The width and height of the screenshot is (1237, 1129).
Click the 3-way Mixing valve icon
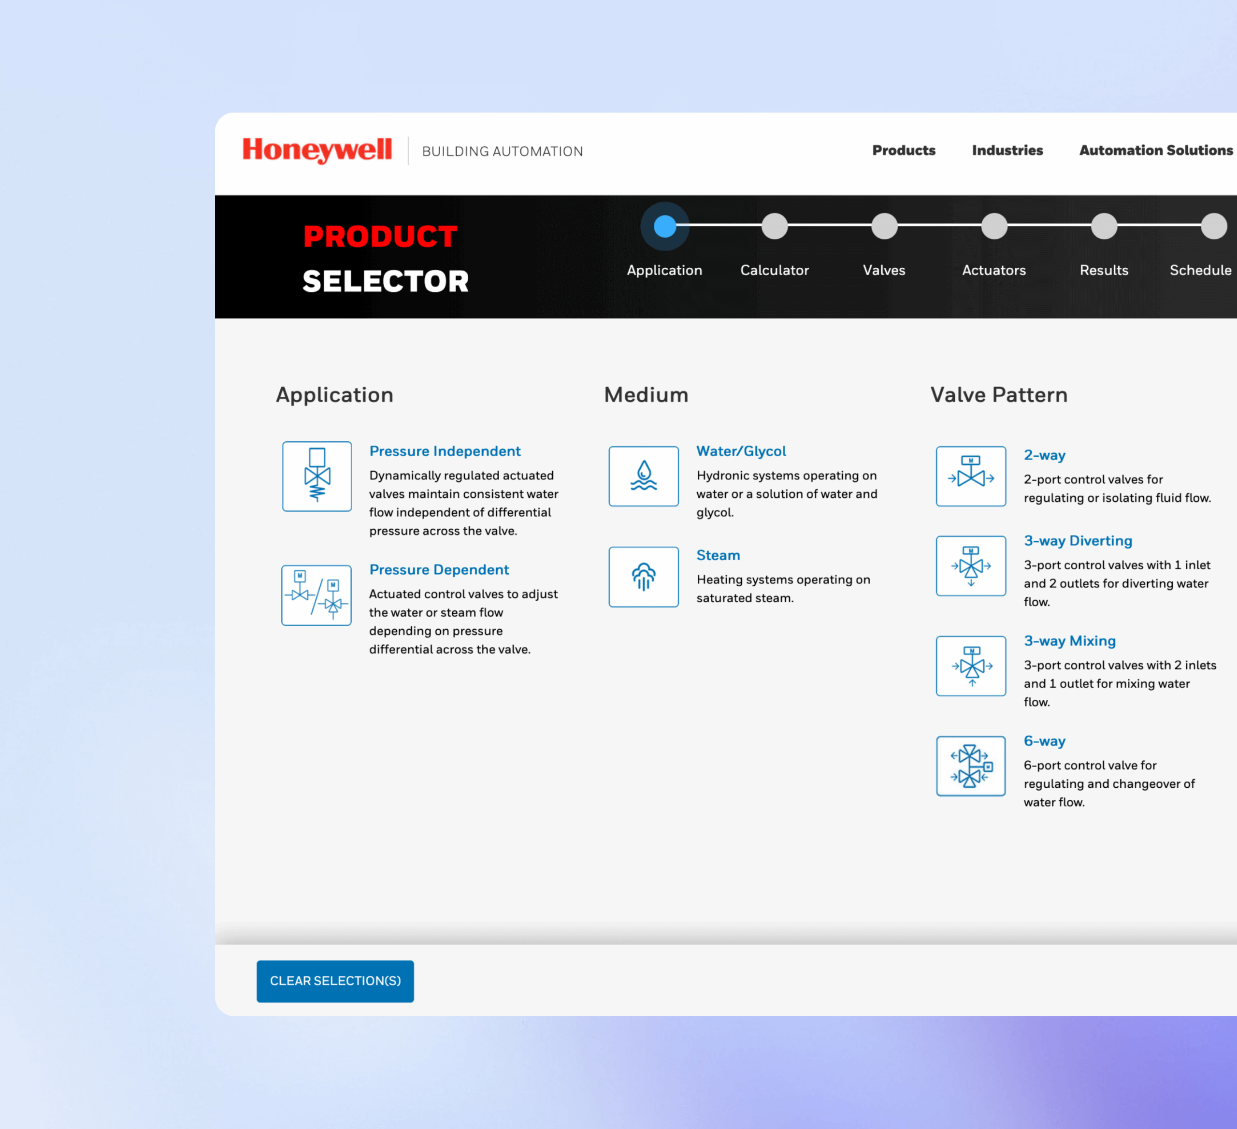pos(971,666)
